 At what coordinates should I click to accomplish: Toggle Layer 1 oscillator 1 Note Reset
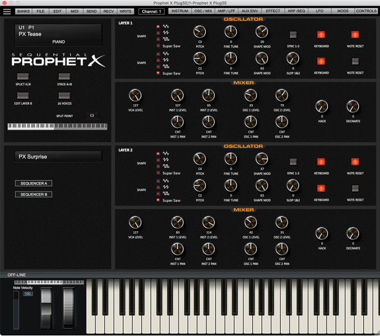355,35
